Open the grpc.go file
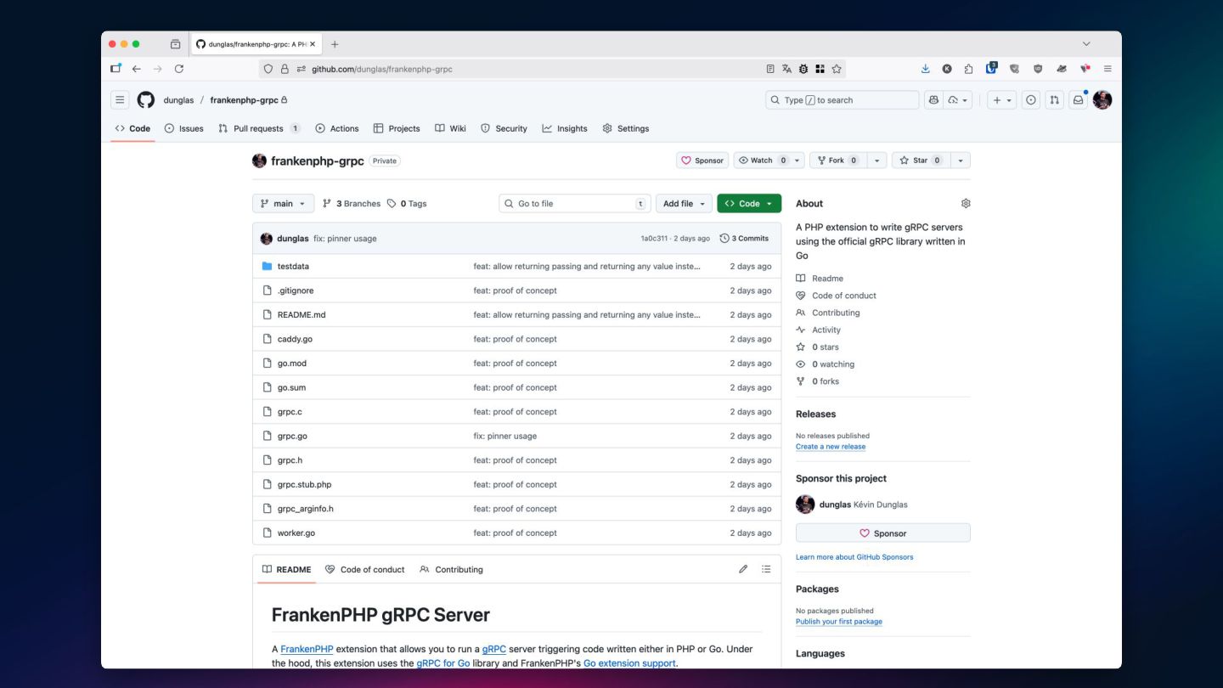Viewport: 1223px width, 688px height. [292, 437]
